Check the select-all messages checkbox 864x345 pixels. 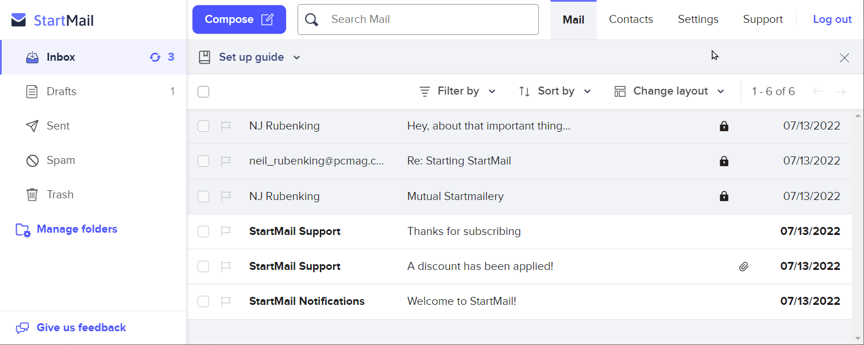(x=203, y=91)
